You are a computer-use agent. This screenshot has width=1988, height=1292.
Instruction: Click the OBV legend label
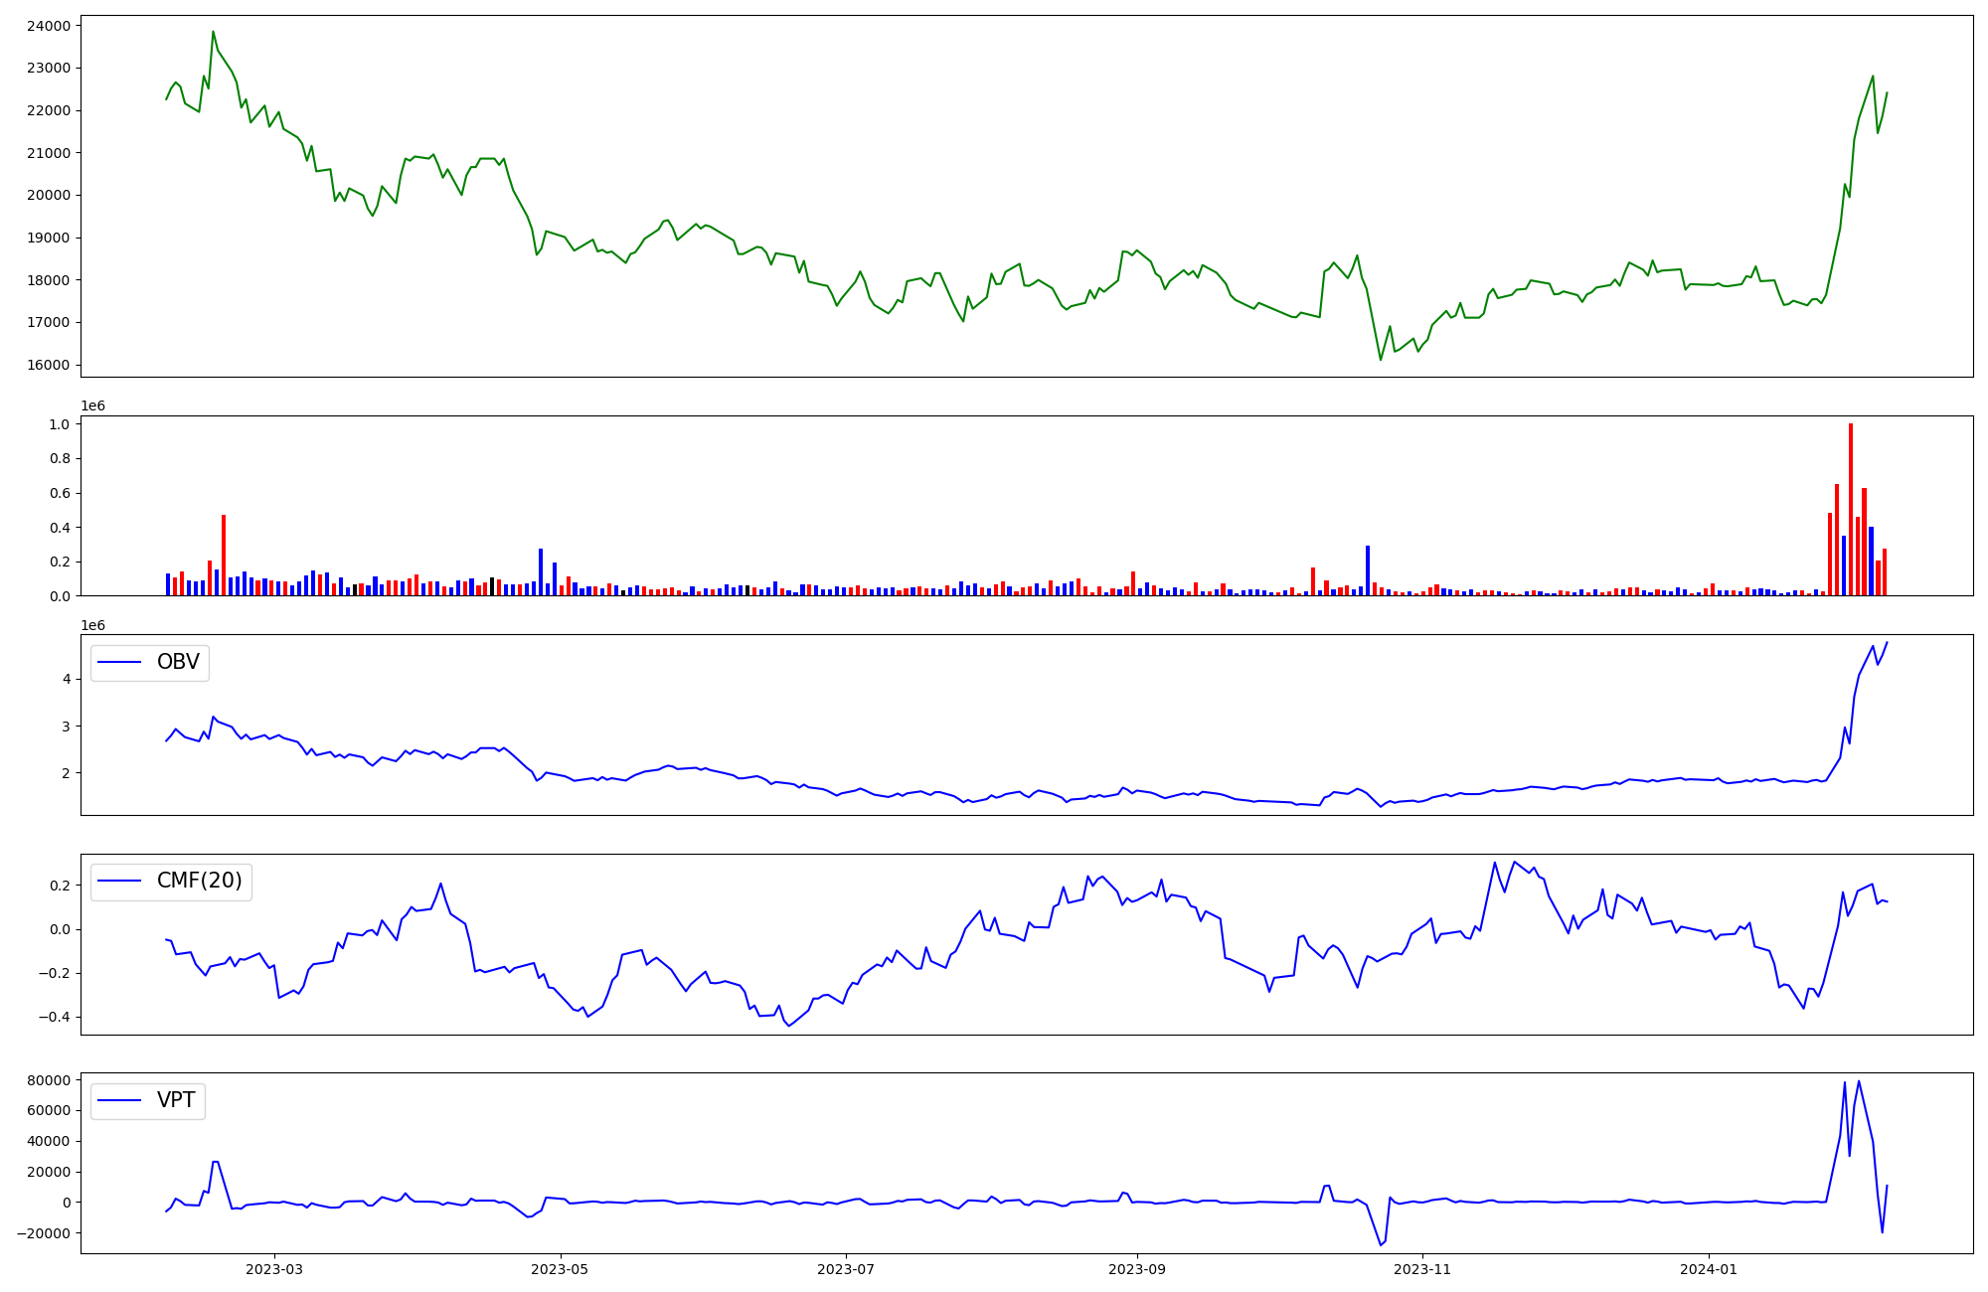click(x=178, y=662)
